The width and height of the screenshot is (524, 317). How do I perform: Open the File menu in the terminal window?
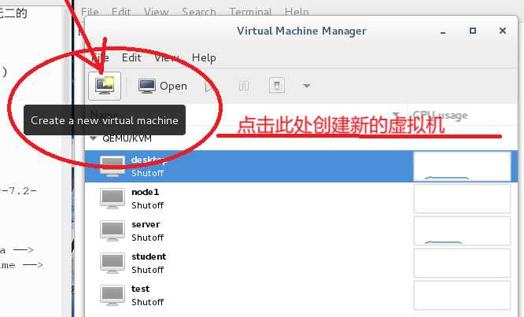90,12
